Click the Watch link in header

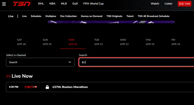coord(155,4)
